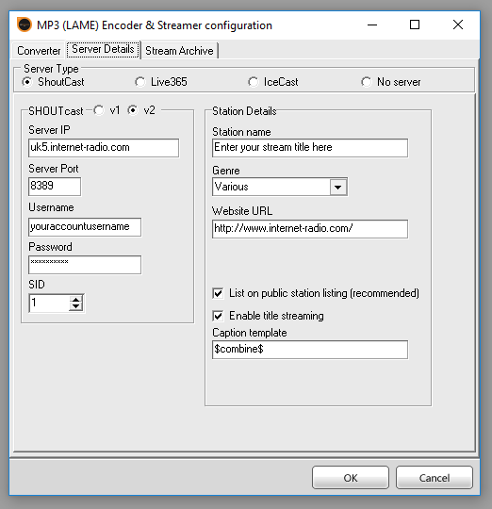Viewport: 492px width, 509px height.
Task: Switch to the Converter tab
Action: 39,51
